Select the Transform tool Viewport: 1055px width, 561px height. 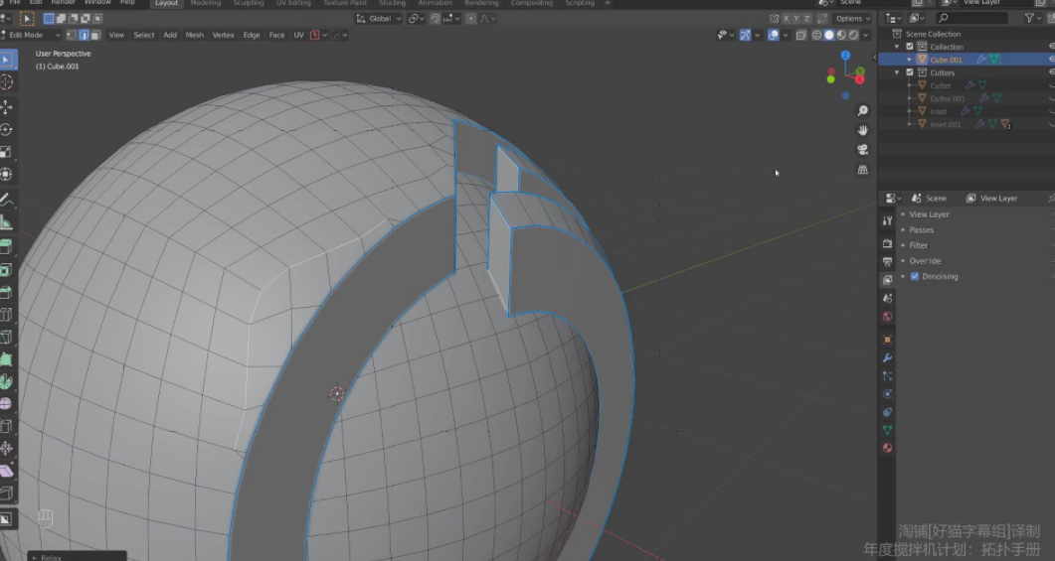[x=7, y=174]
